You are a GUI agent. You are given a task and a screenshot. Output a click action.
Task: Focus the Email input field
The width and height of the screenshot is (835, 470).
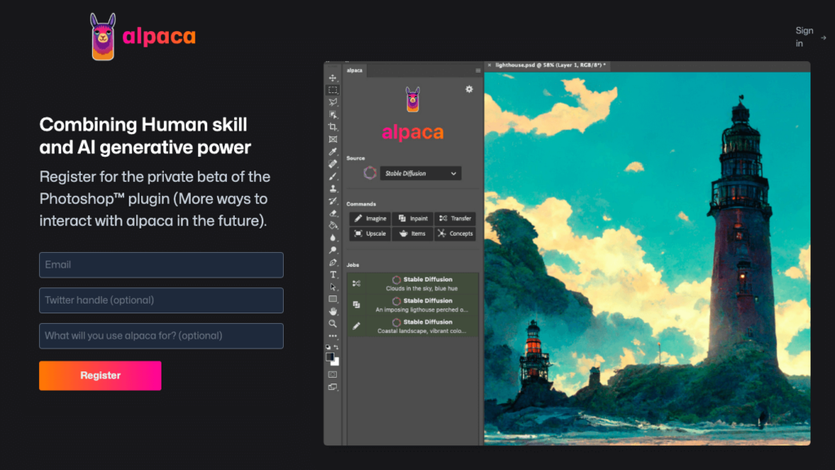pos(161,264)
